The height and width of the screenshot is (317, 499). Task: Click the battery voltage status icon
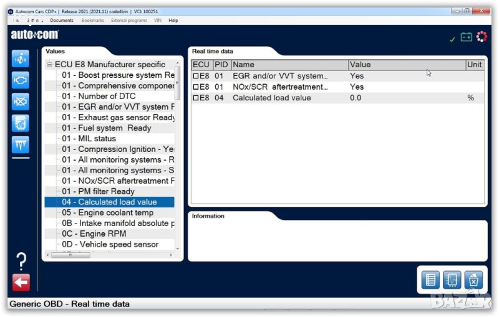tap(466, 37)
